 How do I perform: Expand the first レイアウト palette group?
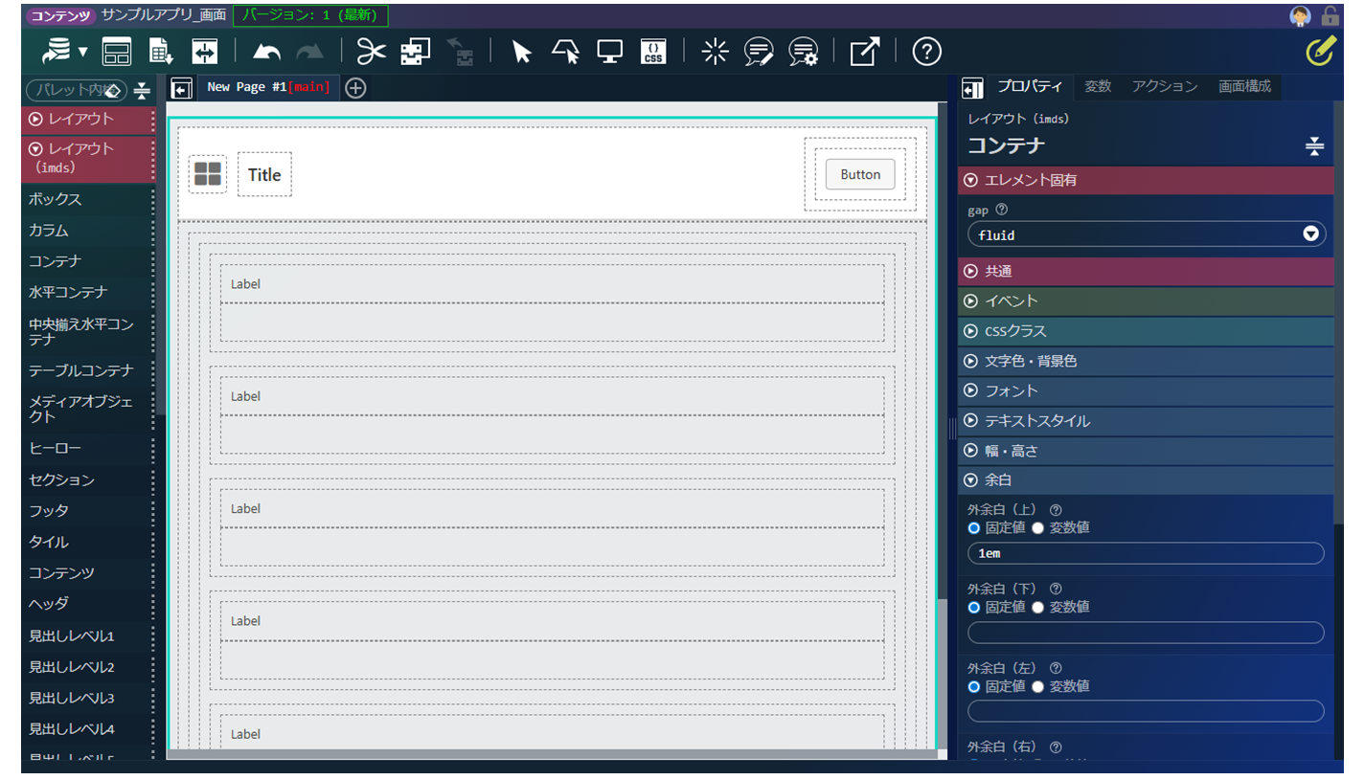(88, 120)
